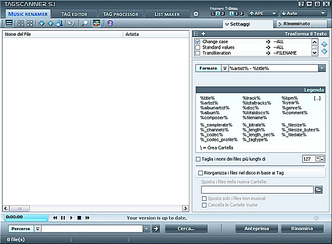Open help with the purple question icon
The image size is (332, 244).
pyautogui.click(x=110, y=23)
